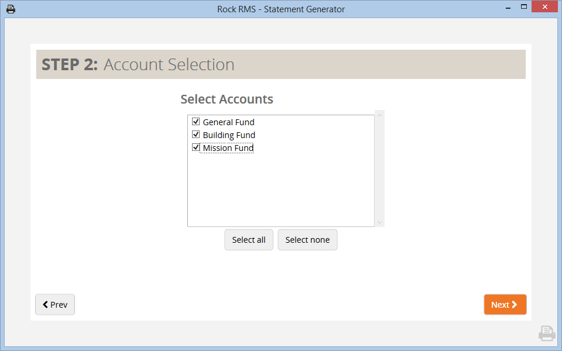Viewport: 562px width, 351px height.
Task: Click the accounts list scroll down arrow
Action: pos(379,222)
